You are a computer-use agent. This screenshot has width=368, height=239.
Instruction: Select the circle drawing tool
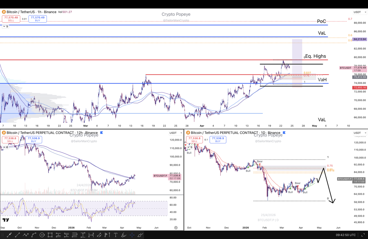click(x=42, y=235)
